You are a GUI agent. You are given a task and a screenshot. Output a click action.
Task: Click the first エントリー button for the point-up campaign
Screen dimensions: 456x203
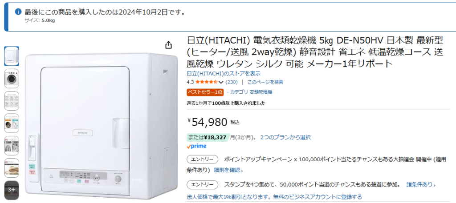tap(202, 159)
